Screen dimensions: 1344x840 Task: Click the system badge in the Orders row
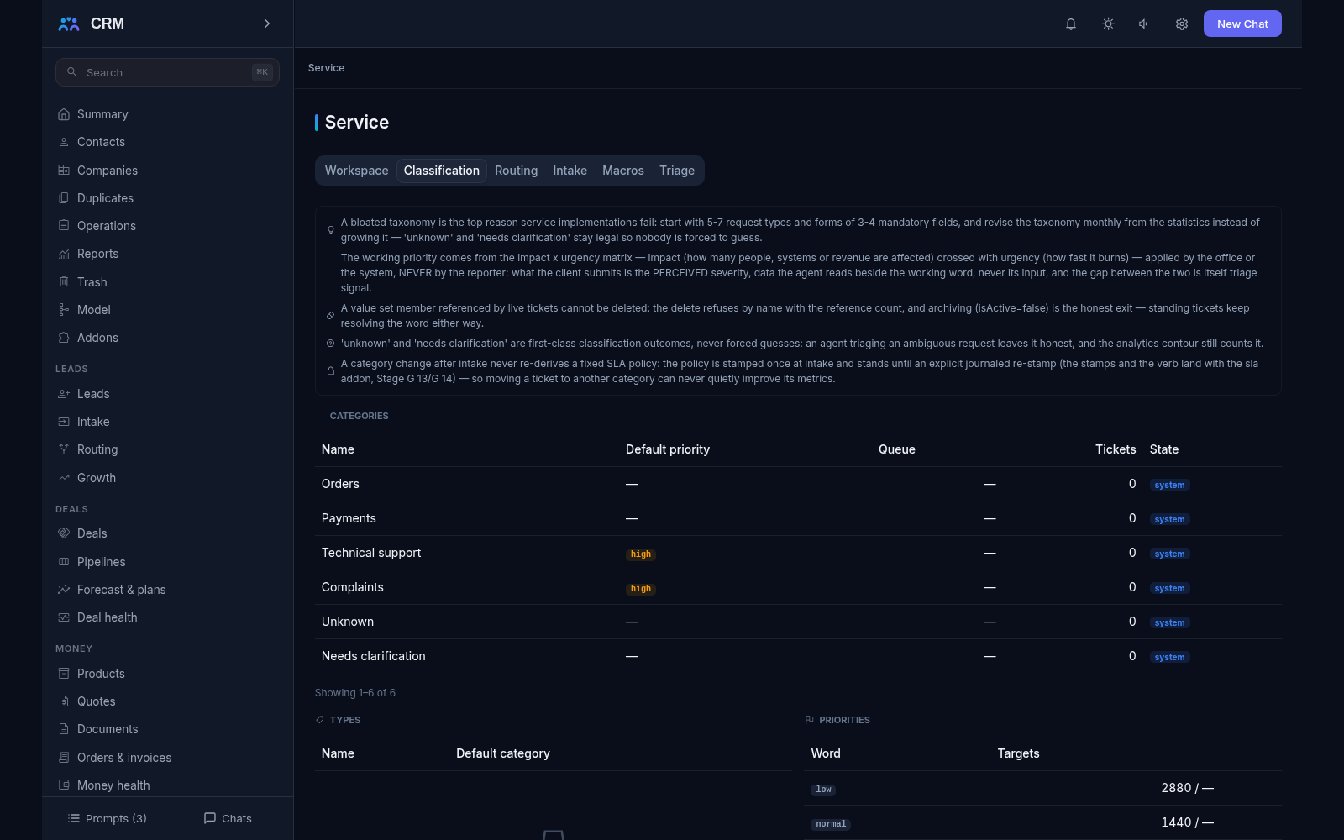(x=1169, y=485)
